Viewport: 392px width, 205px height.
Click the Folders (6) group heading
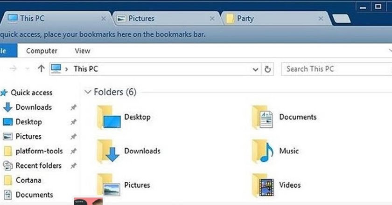pos(115,92)
